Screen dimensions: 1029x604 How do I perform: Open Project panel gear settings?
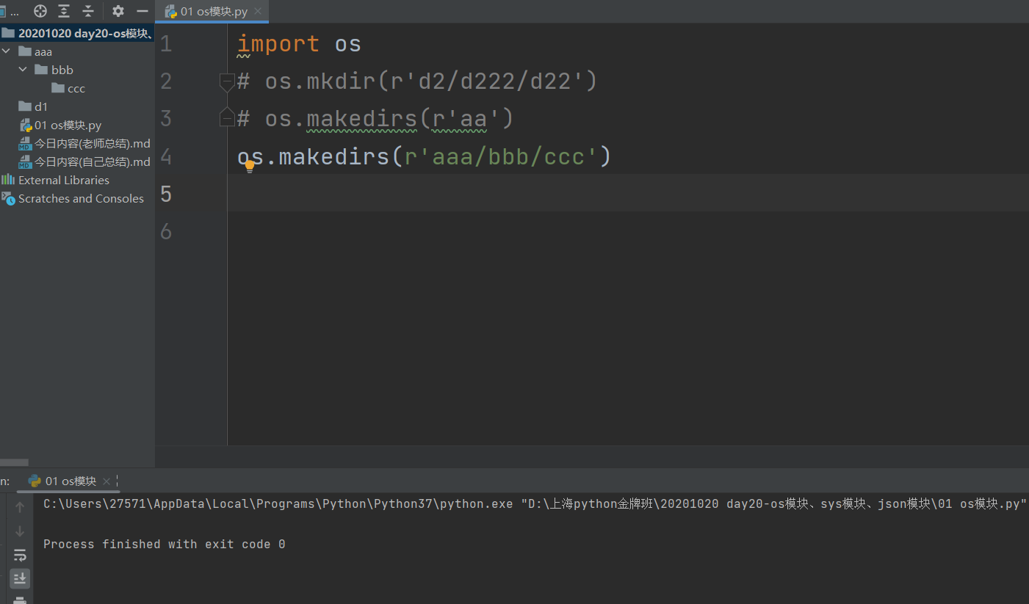pyautogui.click(x=118, y=11)
